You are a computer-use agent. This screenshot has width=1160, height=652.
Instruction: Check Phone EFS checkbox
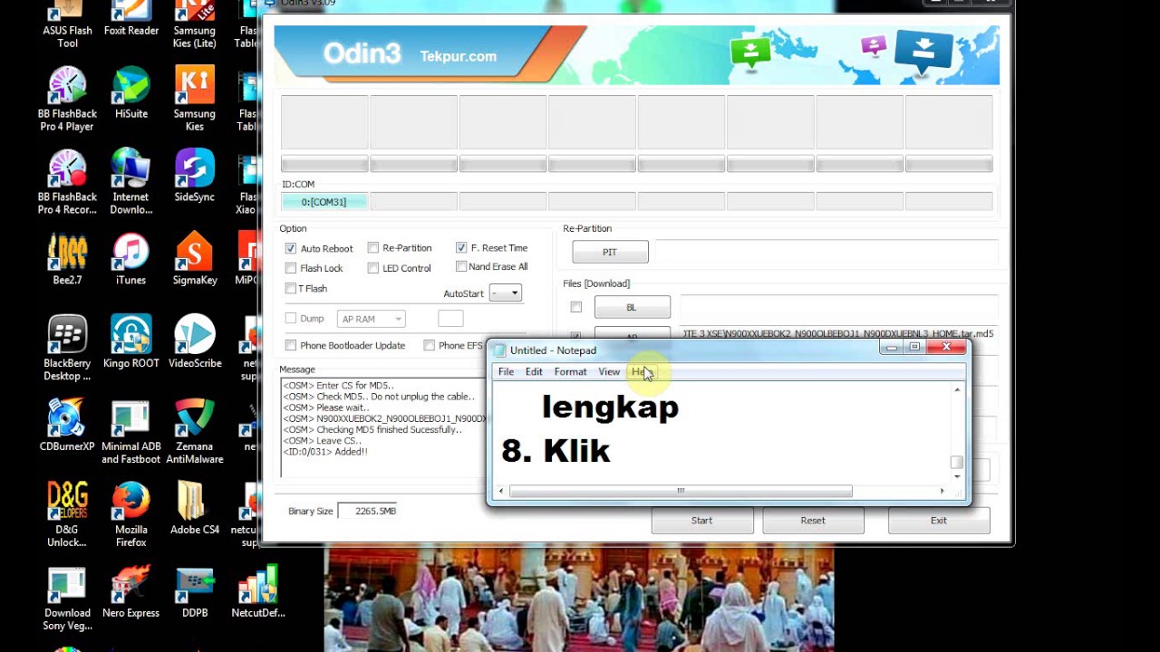pos(430,345)
